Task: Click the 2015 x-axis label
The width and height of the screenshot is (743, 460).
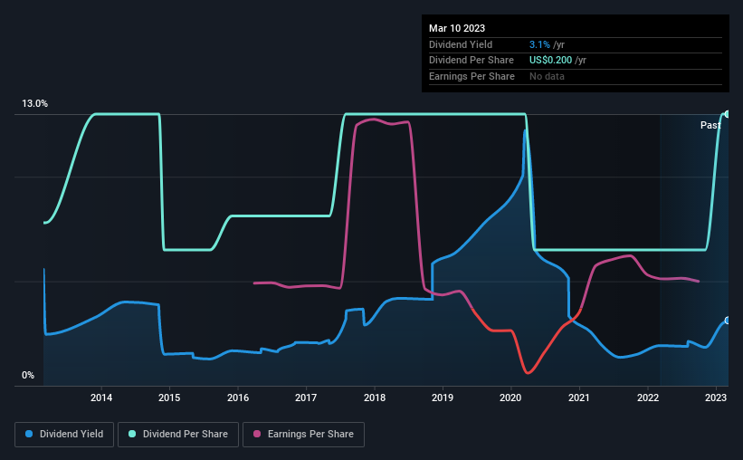Action: click(x=169, y=398)
